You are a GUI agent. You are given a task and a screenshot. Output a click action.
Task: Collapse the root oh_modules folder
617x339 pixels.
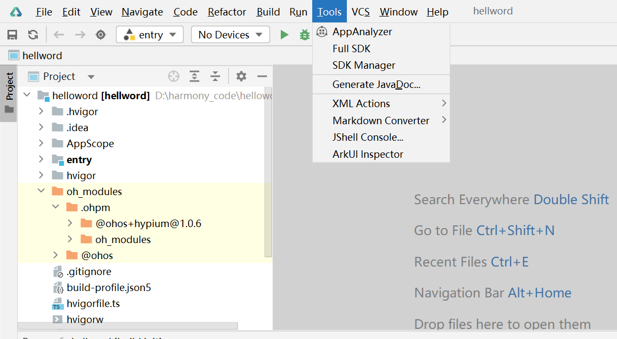[x=42, y=191]
